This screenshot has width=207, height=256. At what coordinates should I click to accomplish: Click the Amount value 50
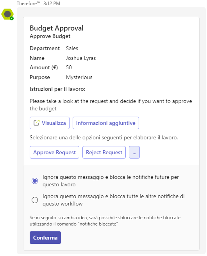[x=69, y=67]
